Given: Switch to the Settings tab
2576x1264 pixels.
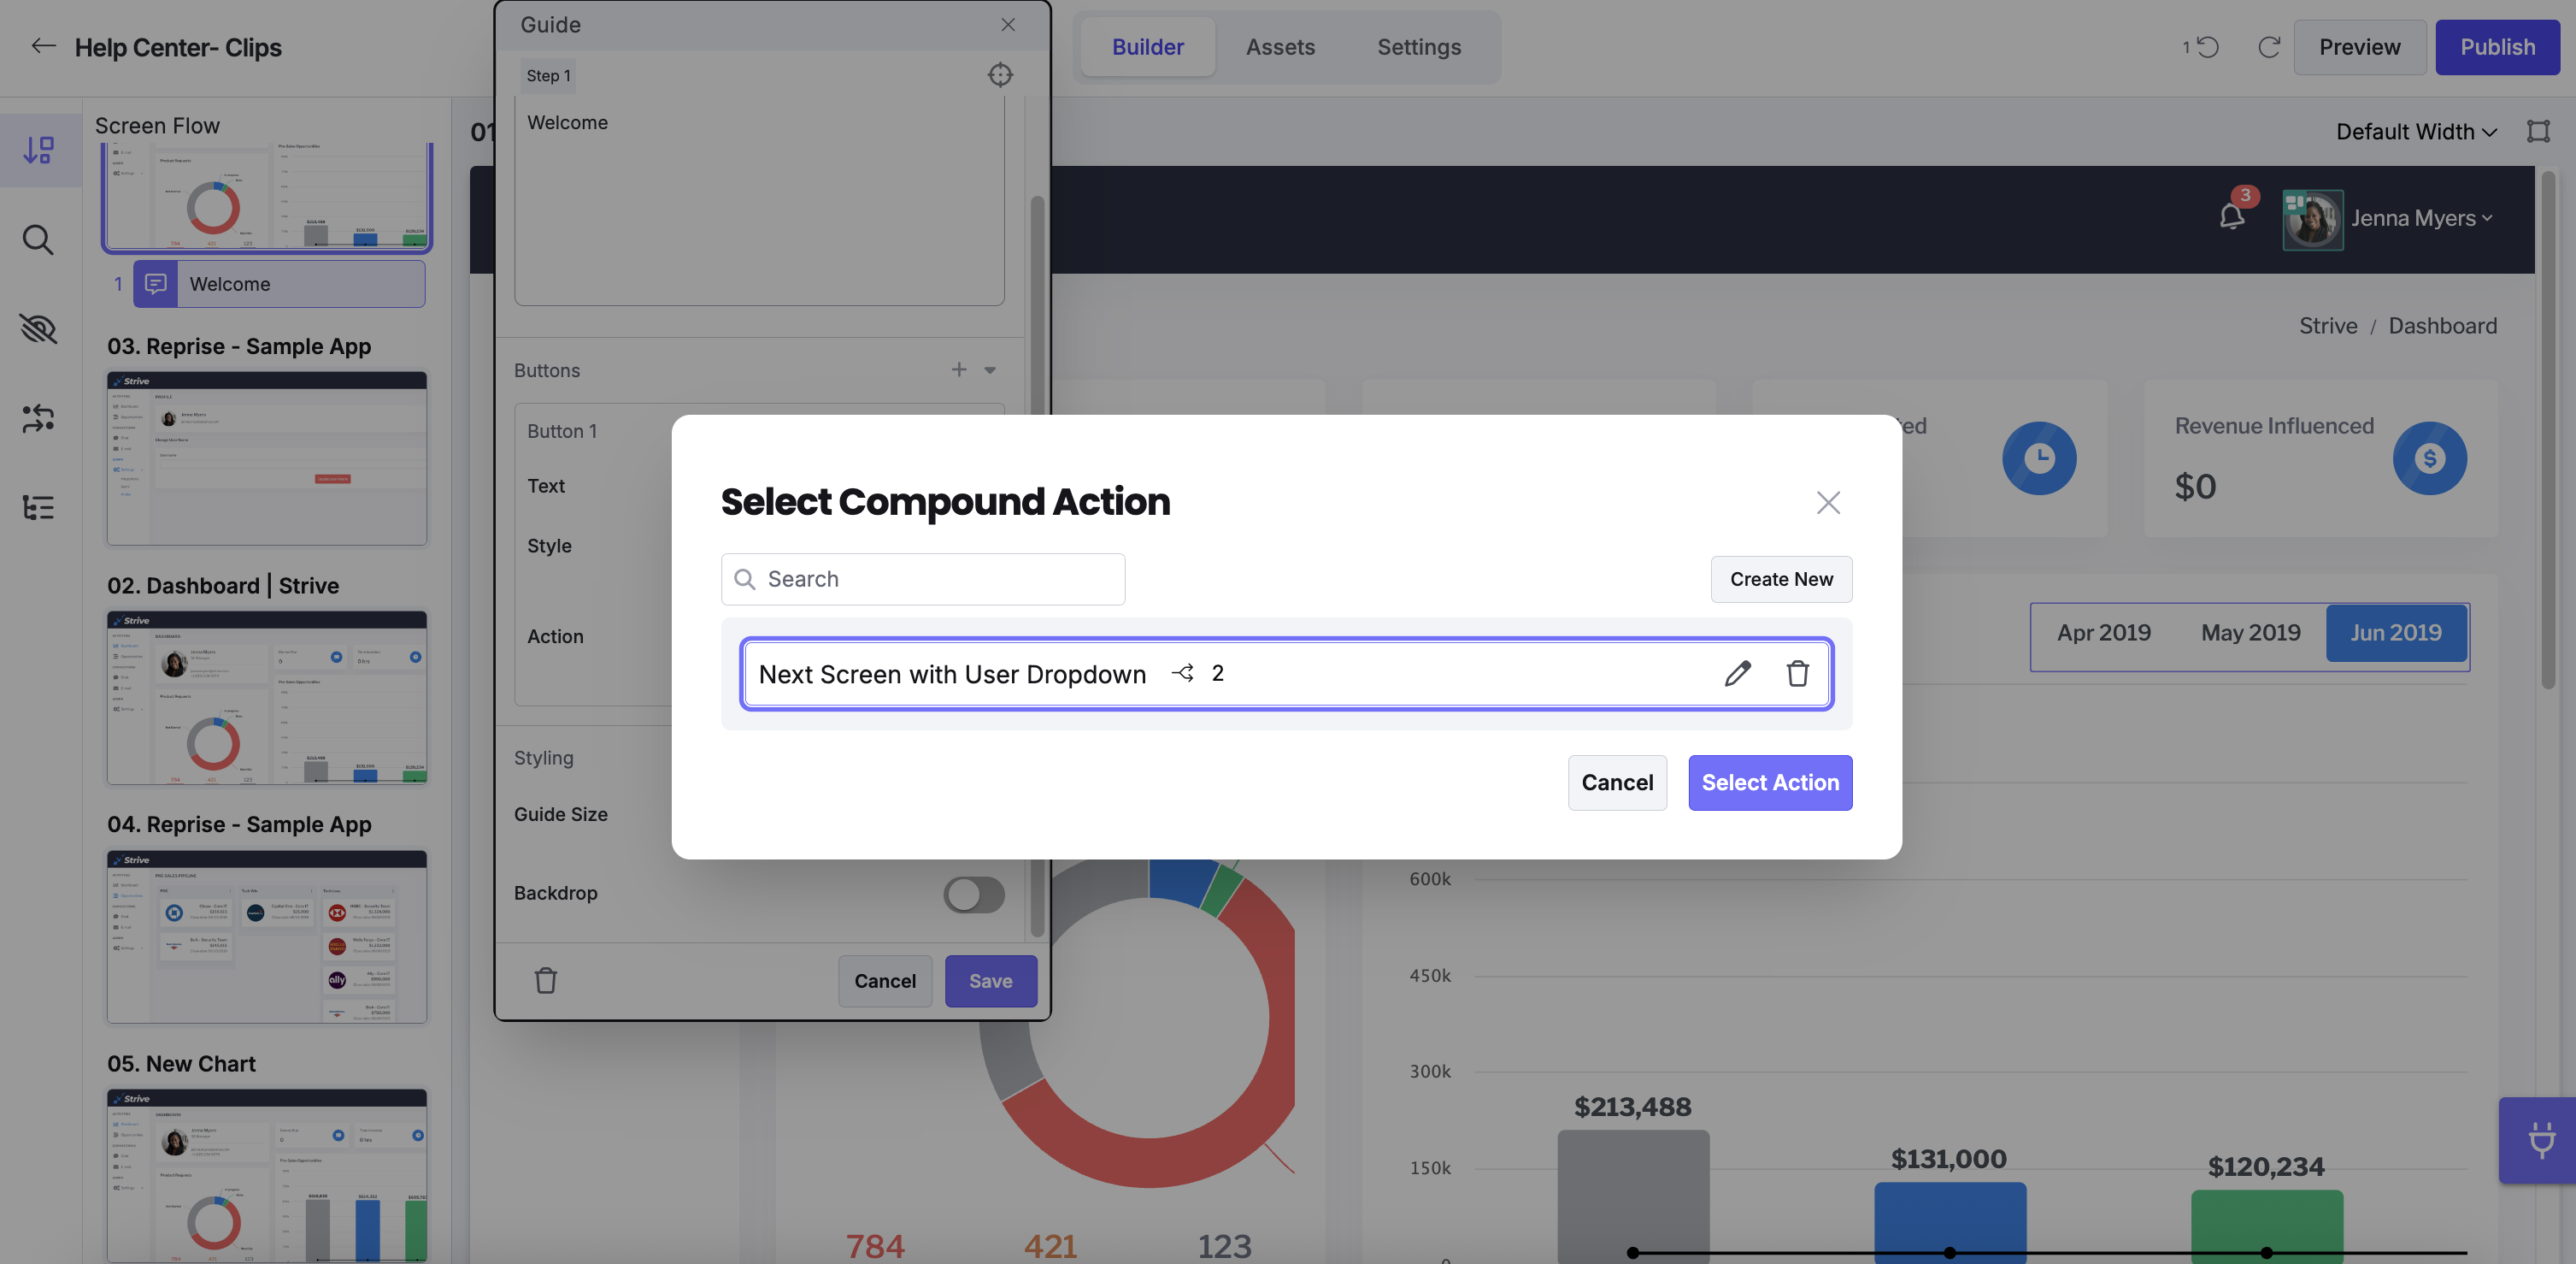Looking at the screenshot, I should [x=1419, y=47].
